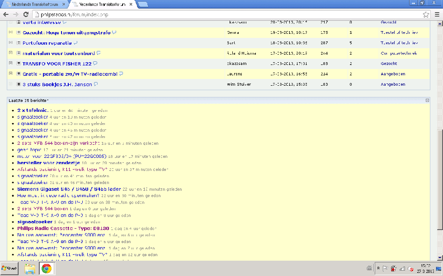Click the taskbar clock
443x276 pixels.
tap(425, 268)
